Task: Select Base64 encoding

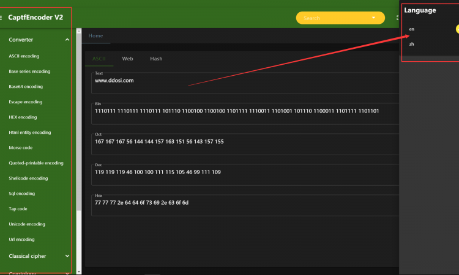Action: [26, 87]
